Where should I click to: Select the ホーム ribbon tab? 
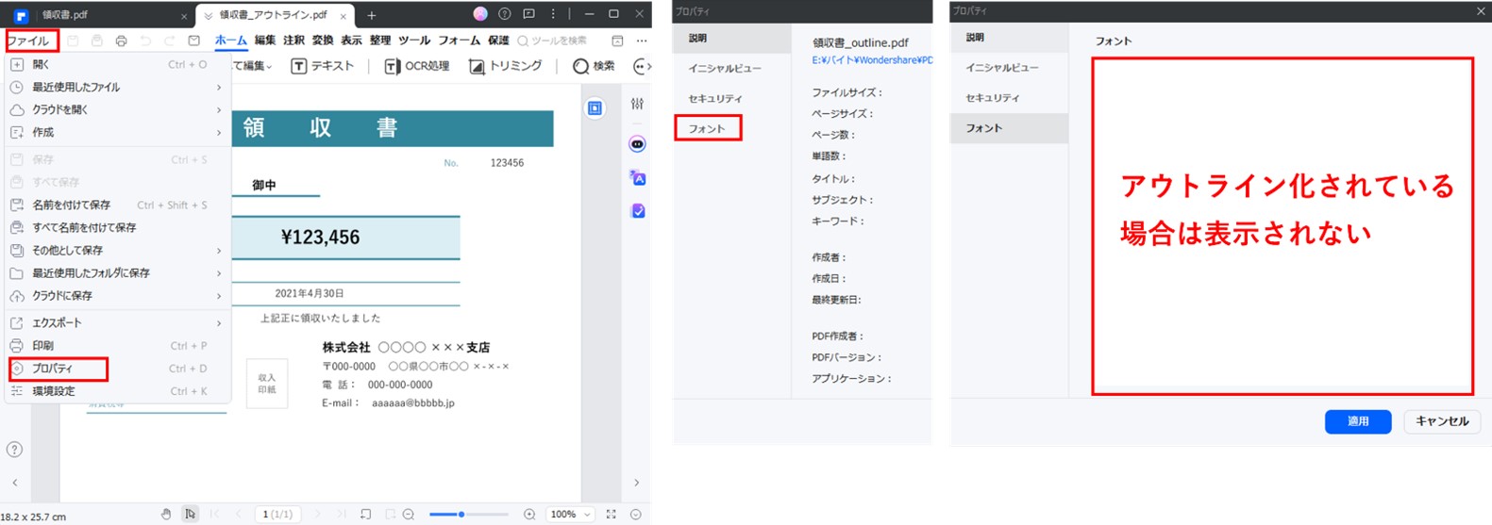(230, 41)
